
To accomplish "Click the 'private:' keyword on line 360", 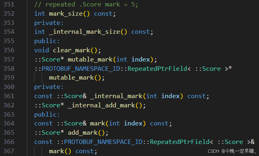I will click(49, 87).
